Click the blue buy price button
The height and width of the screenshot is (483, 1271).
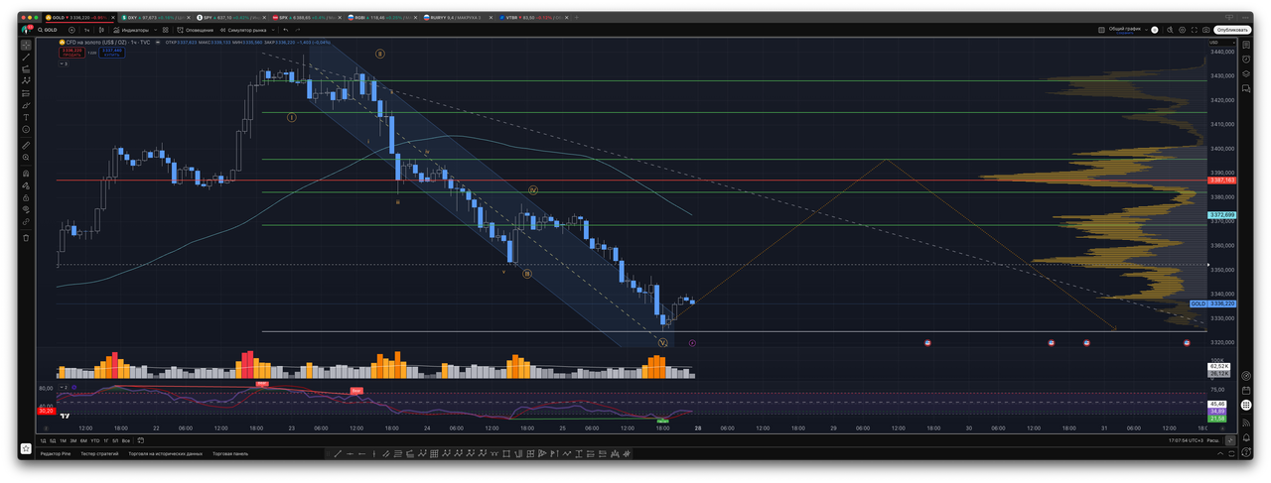click(112, 53)
